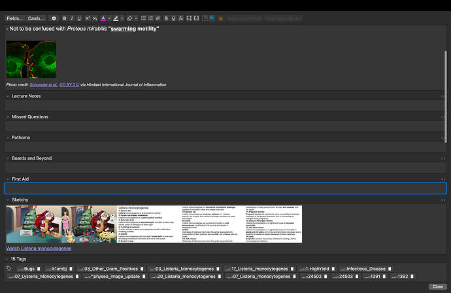Insert a same-number cloze deletion
This screenshot has width=451, height=293.
(x=196, y=18)
